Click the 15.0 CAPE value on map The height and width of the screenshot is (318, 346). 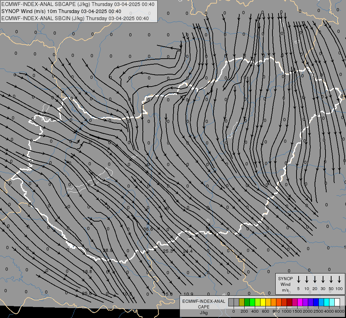pos(168,294)
